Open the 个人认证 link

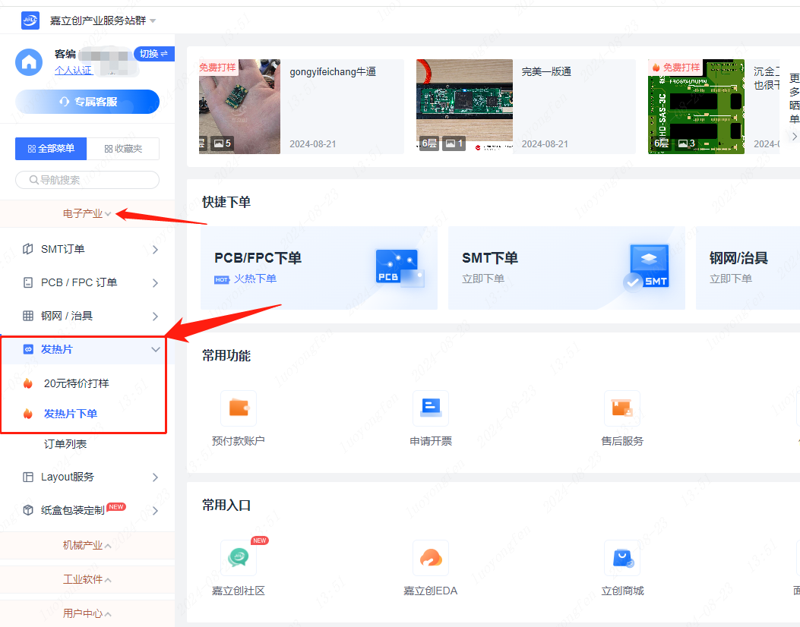click(74, 71)
